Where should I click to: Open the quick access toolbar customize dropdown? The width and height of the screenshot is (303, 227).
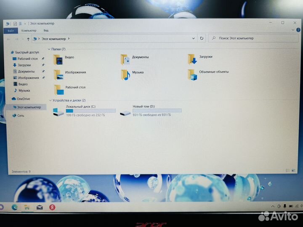25,24
